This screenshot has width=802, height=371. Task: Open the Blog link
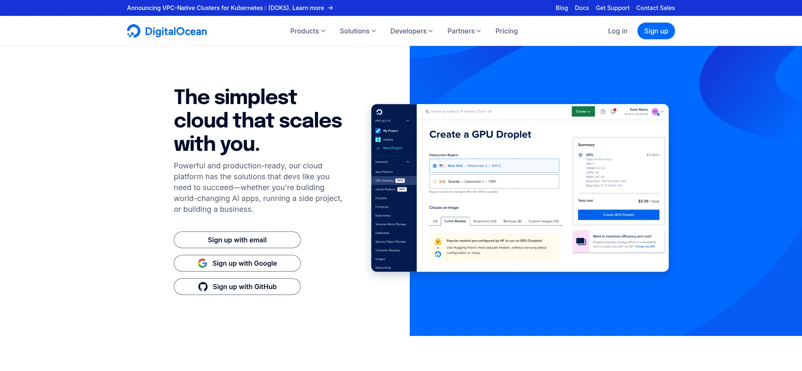(x=562, y=8)
